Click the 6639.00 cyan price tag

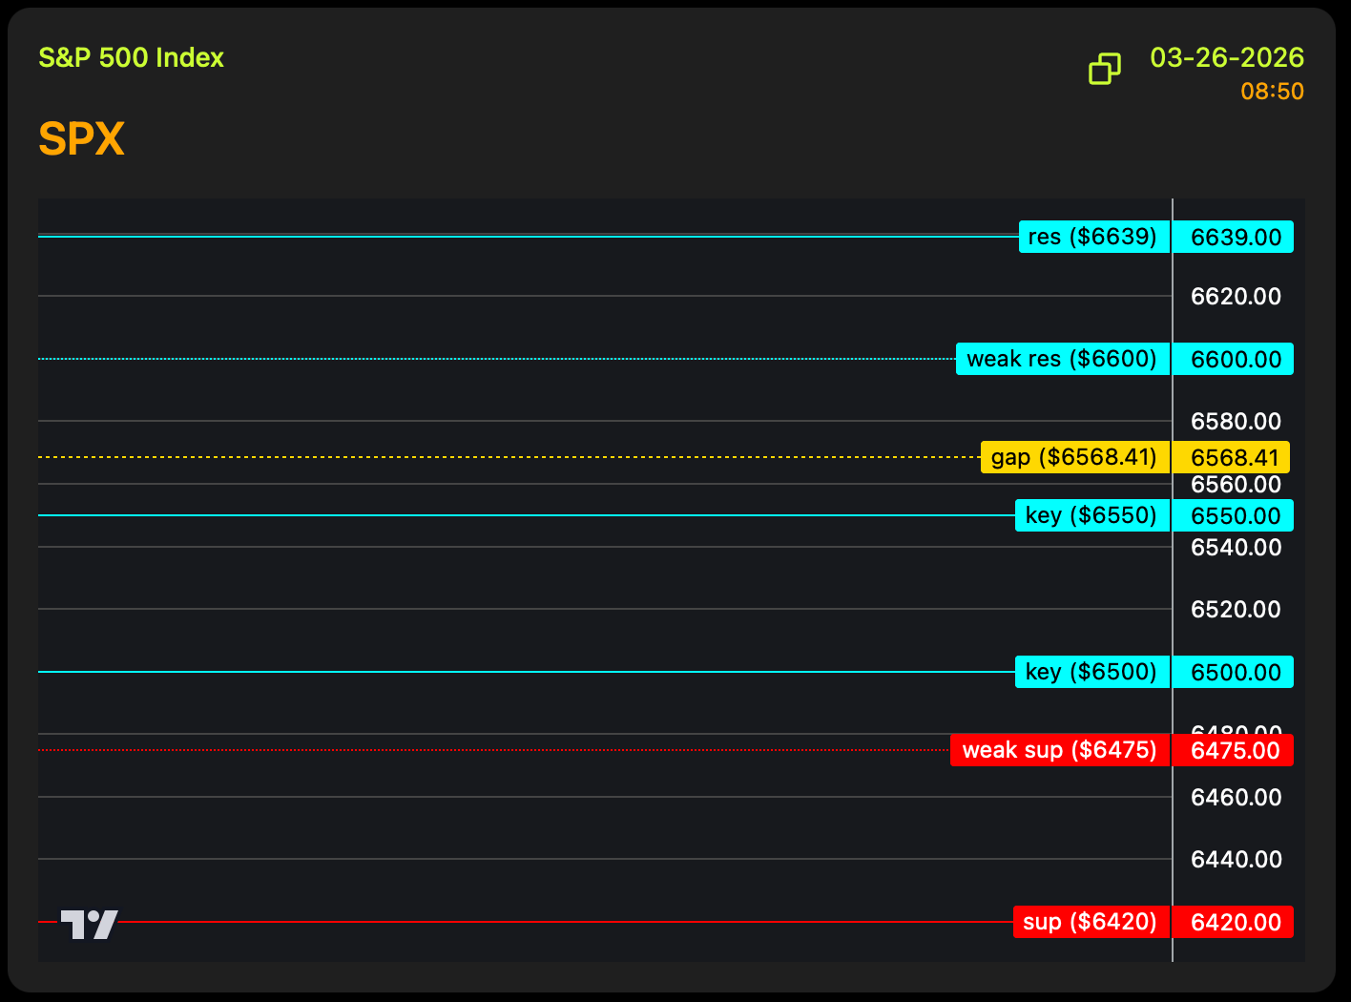pos(1233,237)
